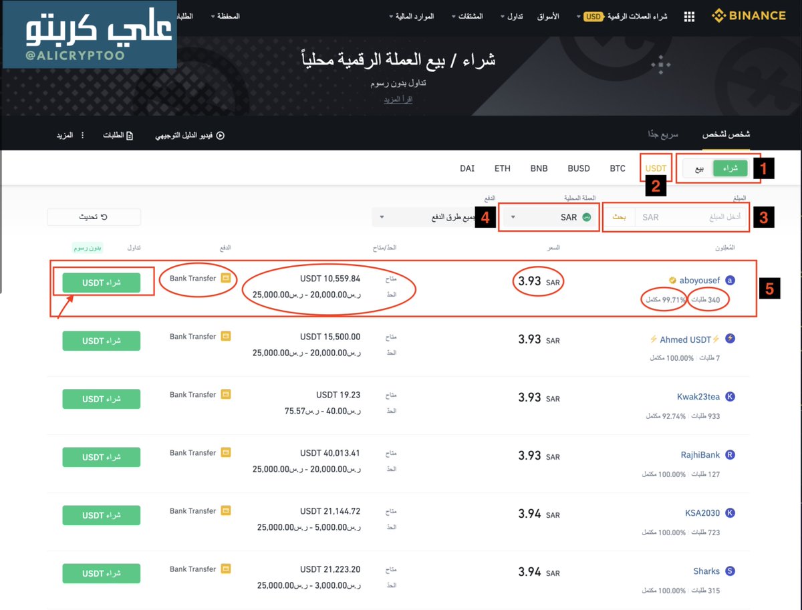Screen dimensions: 802x610
Task: Click the Sharks merchant avatar icon
Action: (730, 571)
